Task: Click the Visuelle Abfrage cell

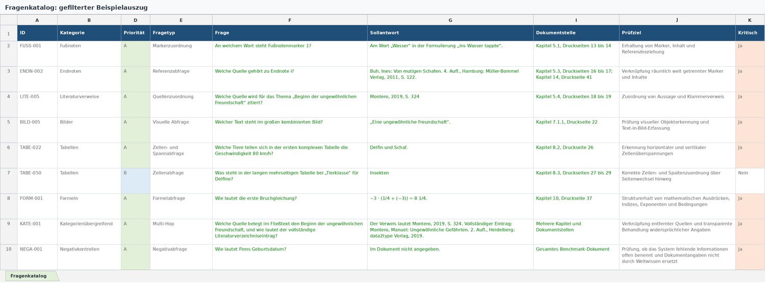Action: pyautogui.click(x=181, y=130)
